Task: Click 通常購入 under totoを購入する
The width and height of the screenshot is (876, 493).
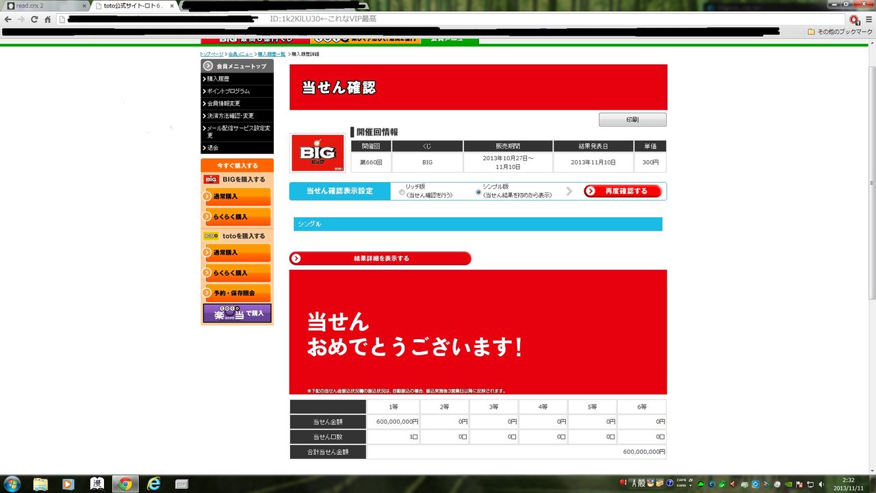Action: [237, 253]
